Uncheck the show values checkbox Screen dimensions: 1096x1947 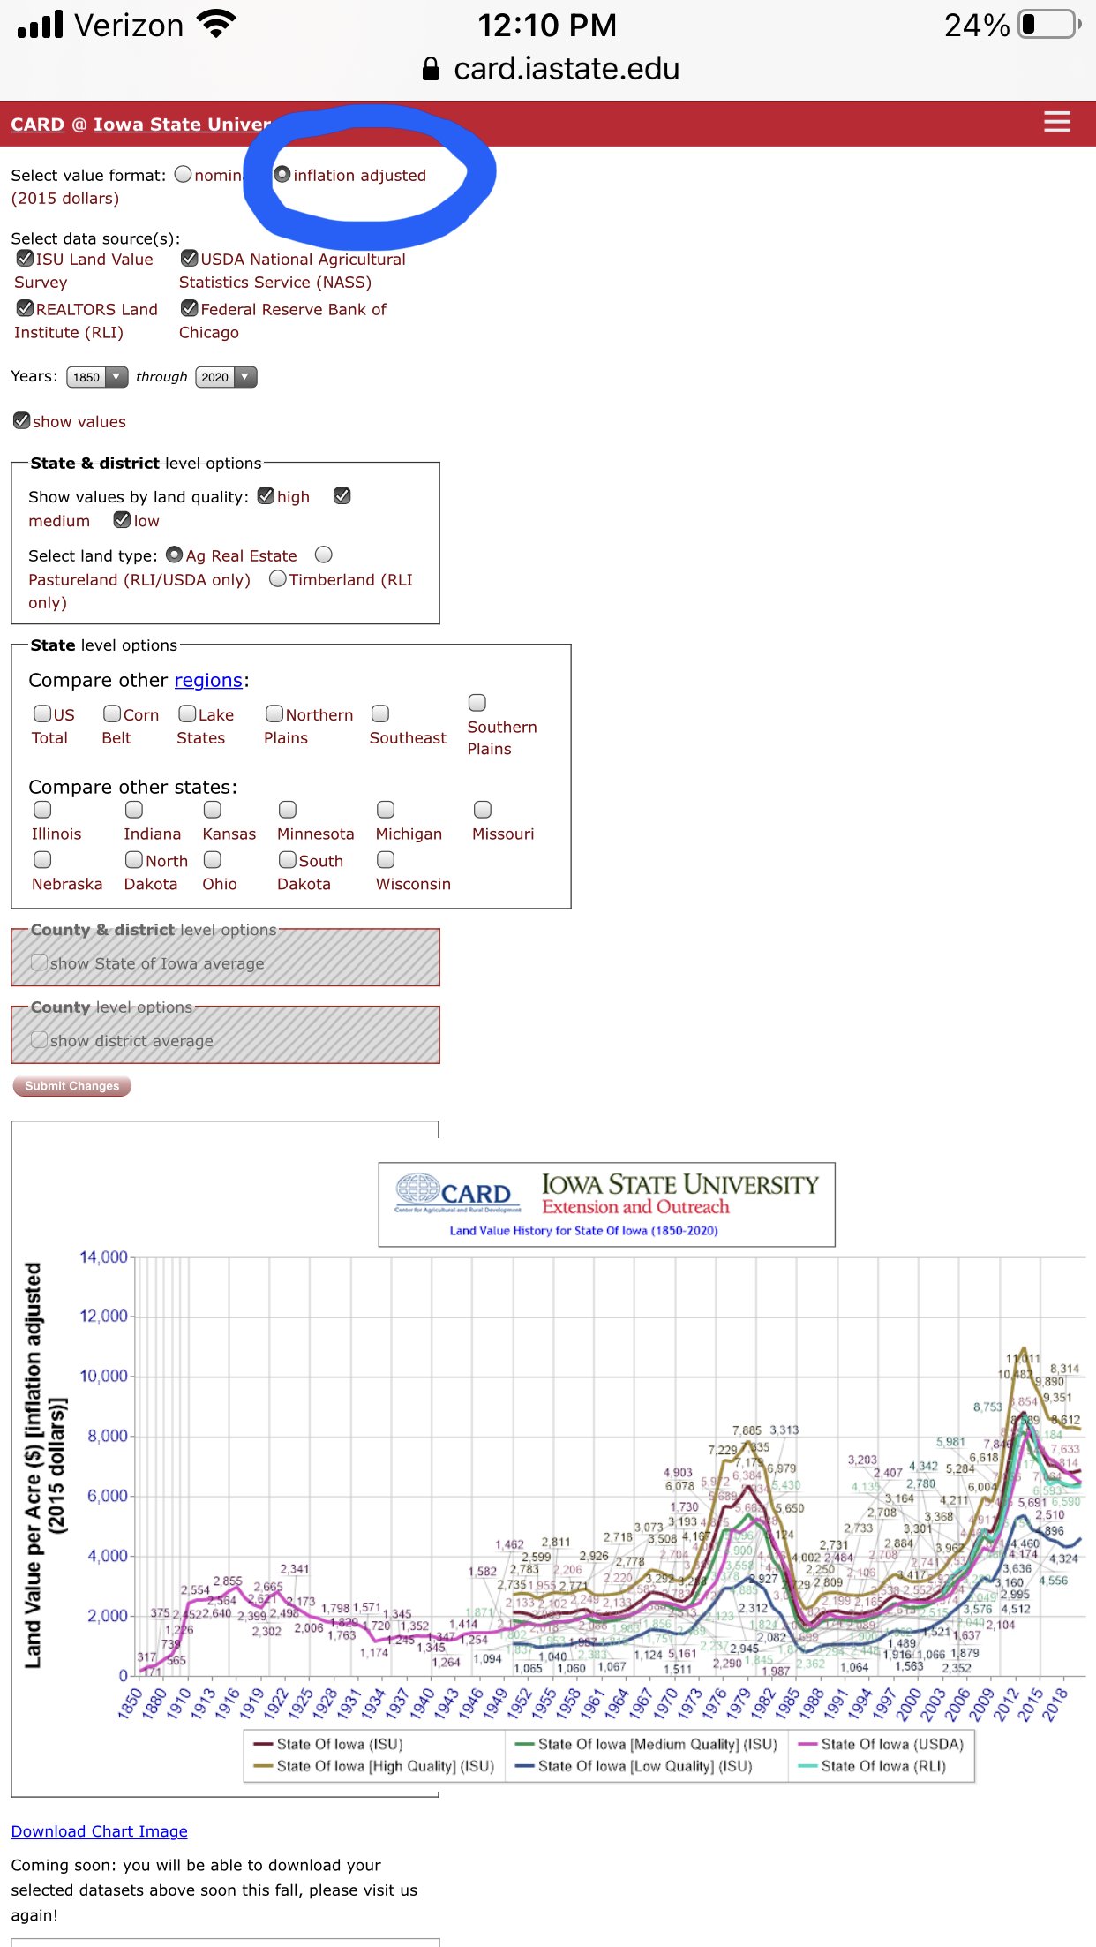(x=21, y=420)
